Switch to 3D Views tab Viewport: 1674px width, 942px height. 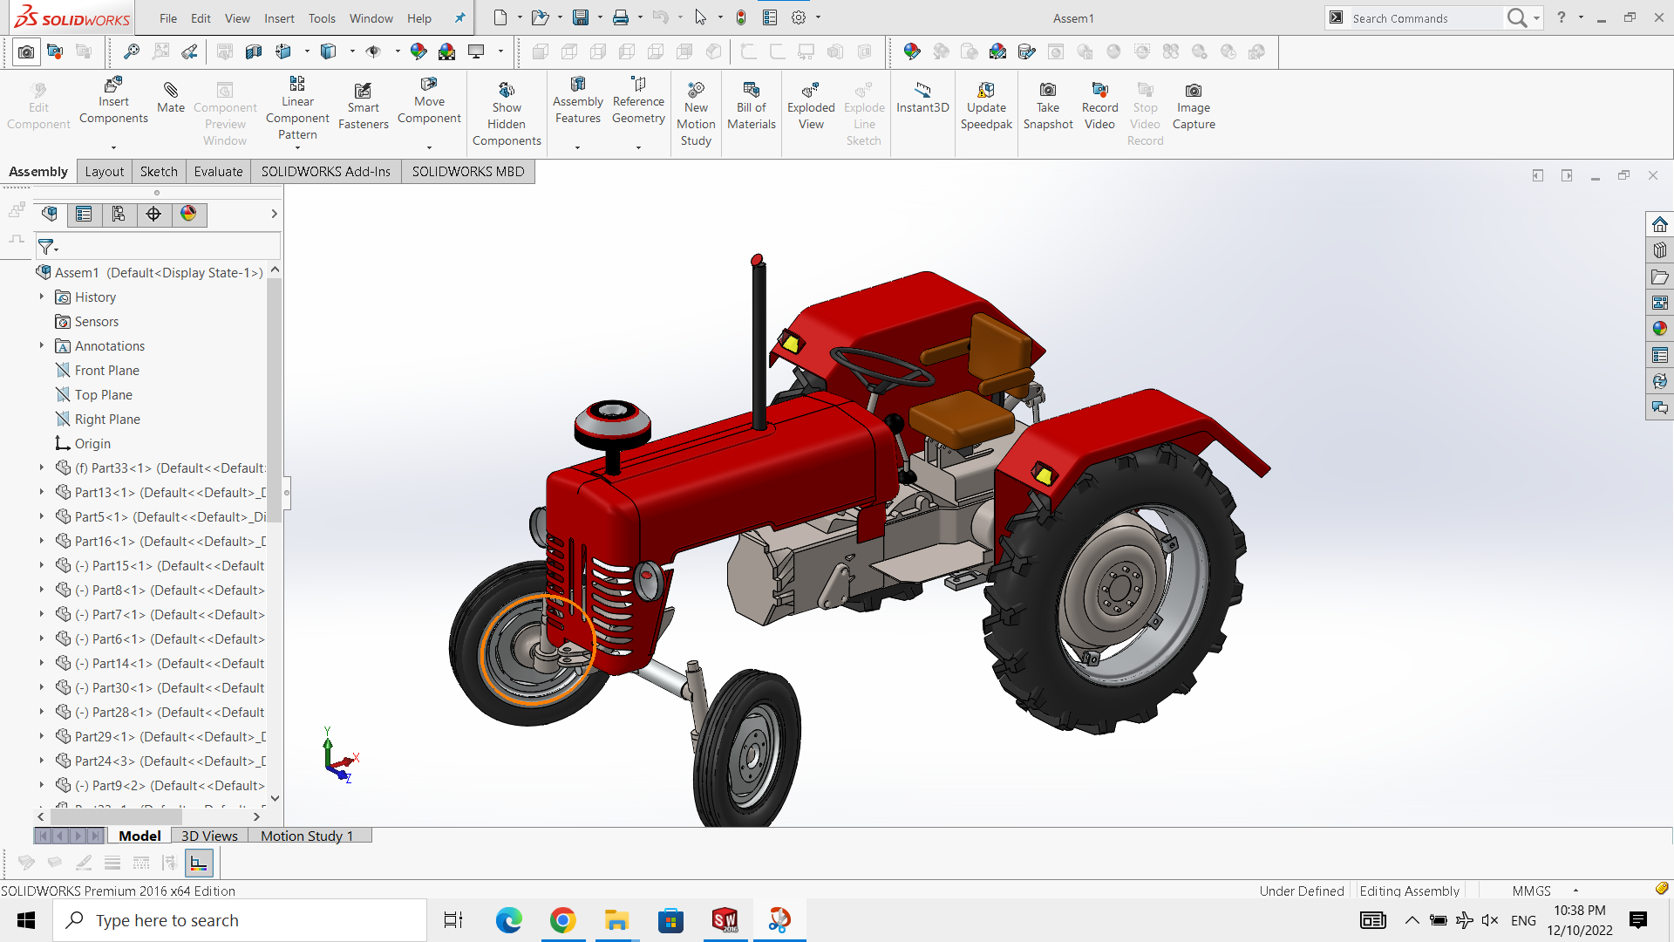209,836
